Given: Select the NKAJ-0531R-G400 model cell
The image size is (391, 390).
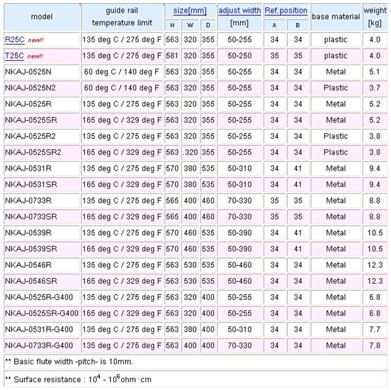Looking at the screenshot, I should (x=42, y=329).
